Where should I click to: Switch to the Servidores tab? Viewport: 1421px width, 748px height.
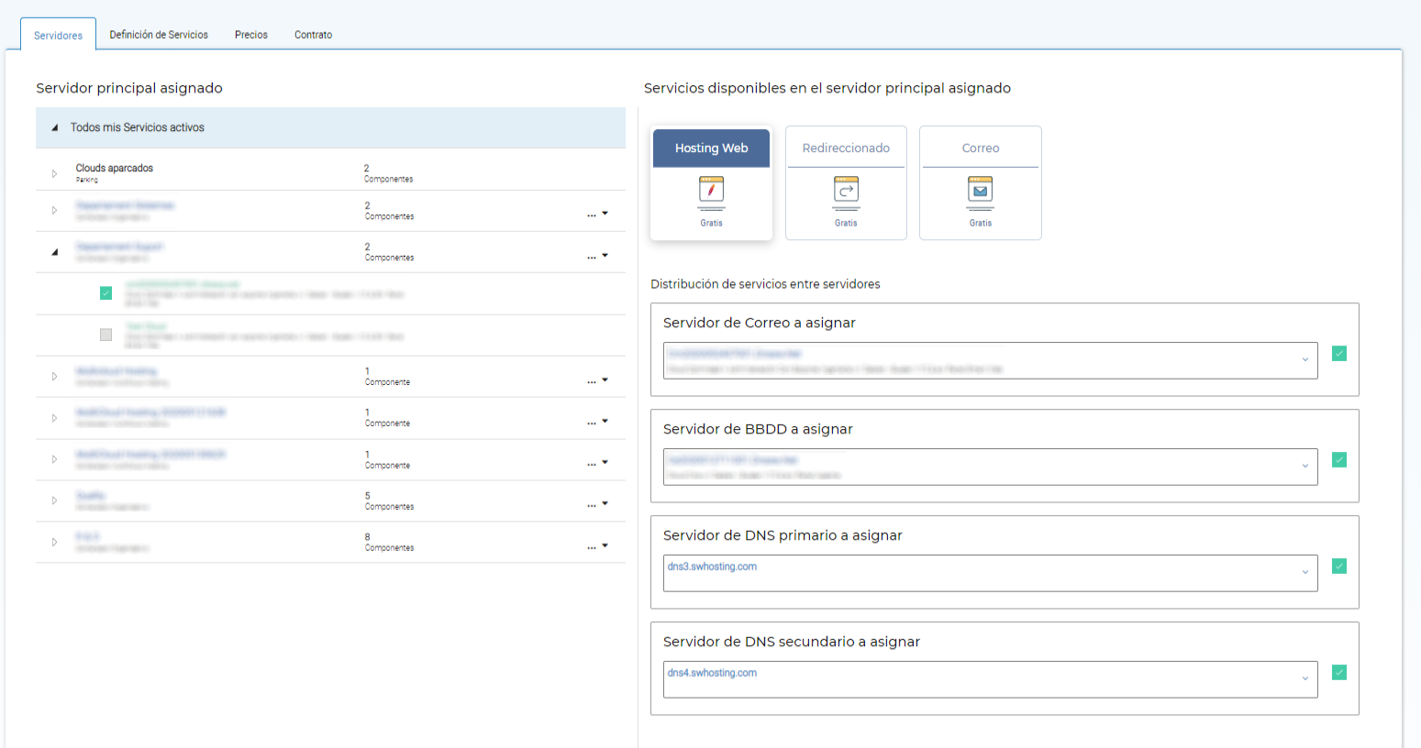pos(58,35)
